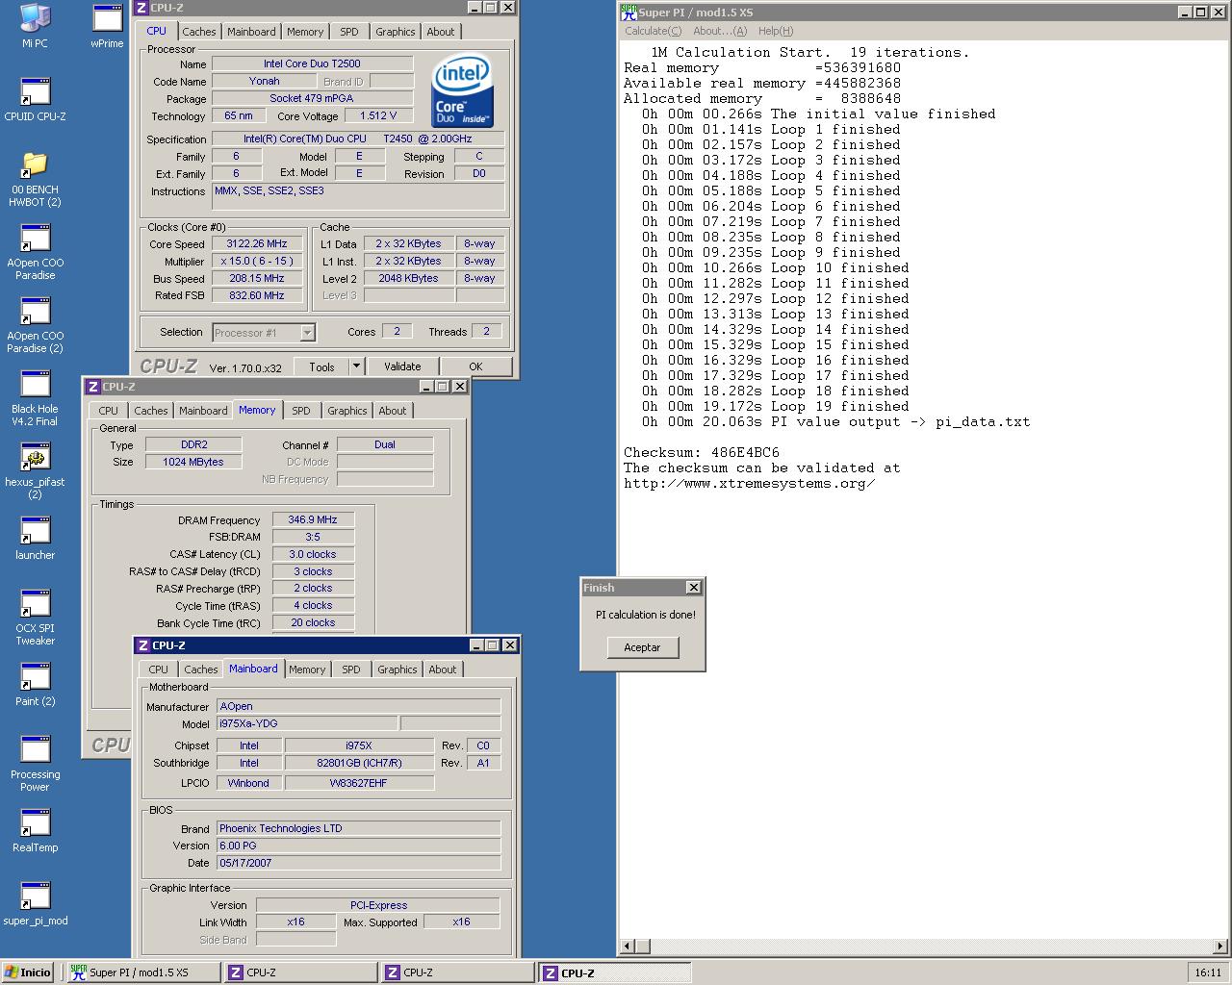The height and width of the screenshot is (985, 1232).
Task: Launch super_pi_mod desktop shortcut
Action: pyautogui.click(x=35, y=903)
